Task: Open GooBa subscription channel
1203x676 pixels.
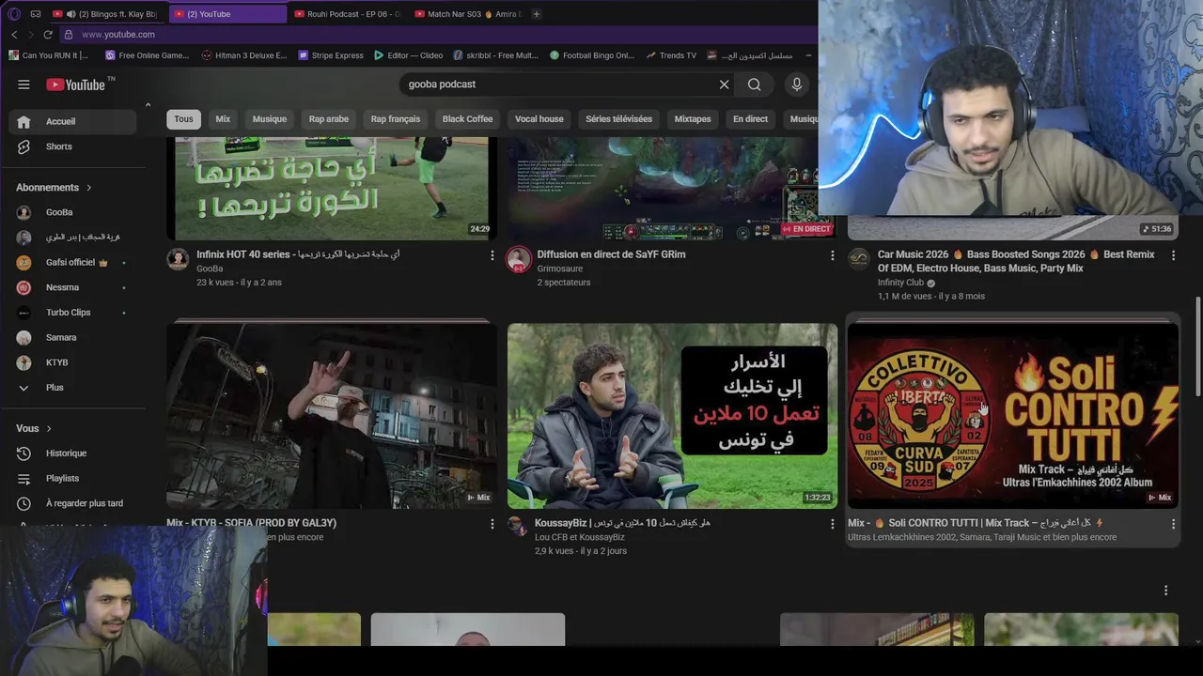Action: tap(72, 212)
